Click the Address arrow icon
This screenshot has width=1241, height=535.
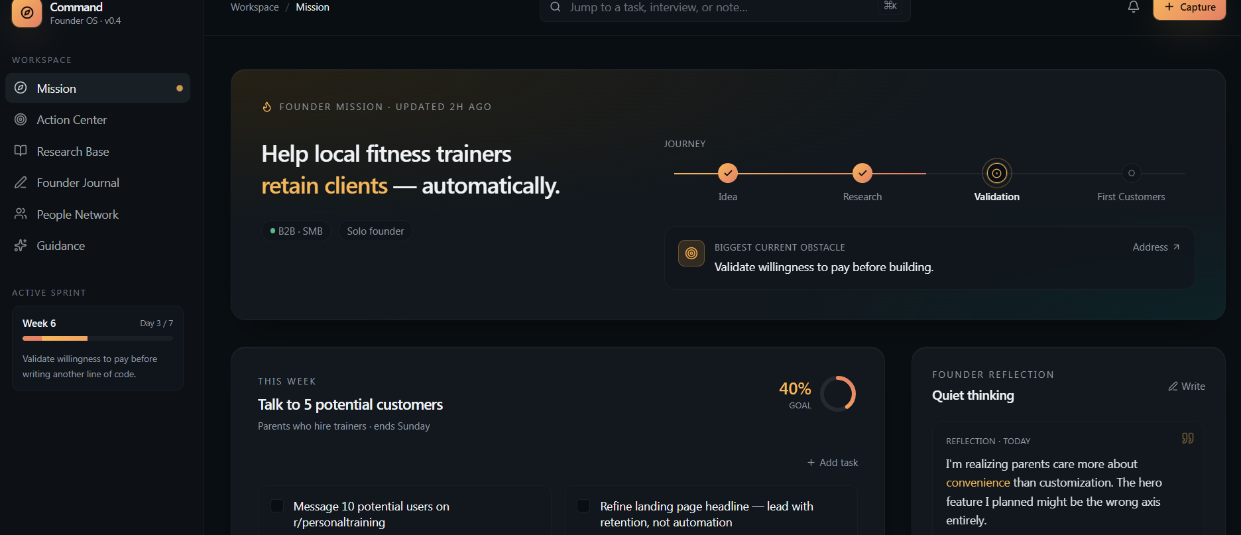(1176, 247)
